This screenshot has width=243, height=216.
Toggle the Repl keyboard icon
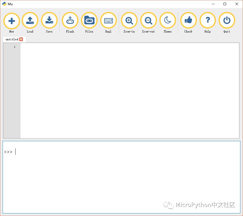pos(109,21)
